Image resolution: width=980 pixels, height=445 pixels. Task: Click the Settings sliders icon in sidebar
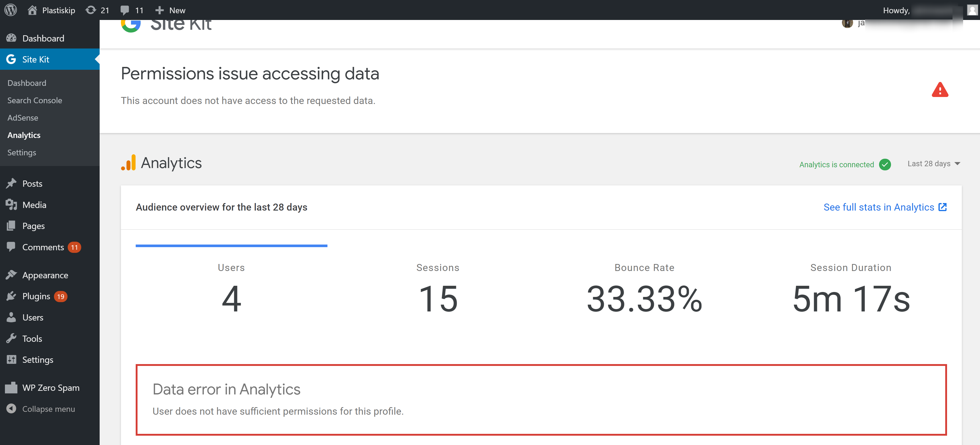11,359
